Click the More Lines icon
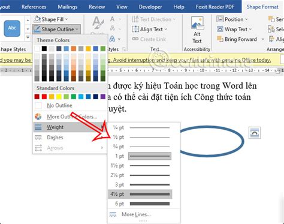The width and height of the screenshot is (284, 224). pyautogui.click(x=113, y=214)
